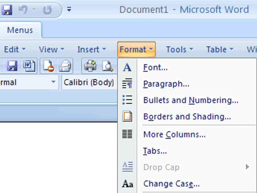Open the Insert menu
Screen dimensions: 257x193
[x=92, y=49]
